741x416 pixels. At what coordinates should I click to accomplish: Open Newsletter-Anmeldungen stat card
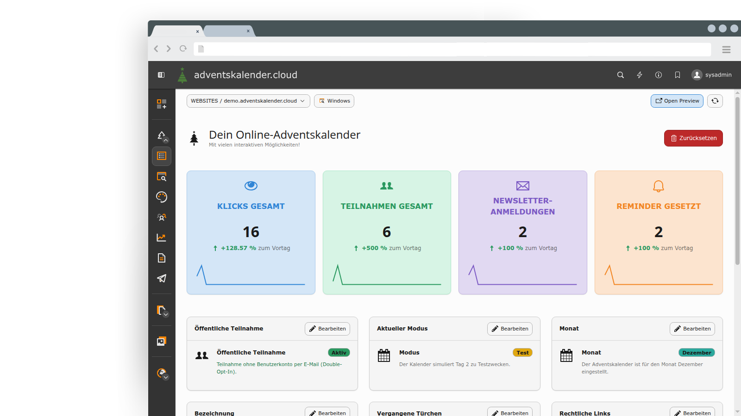click(523, 232)
